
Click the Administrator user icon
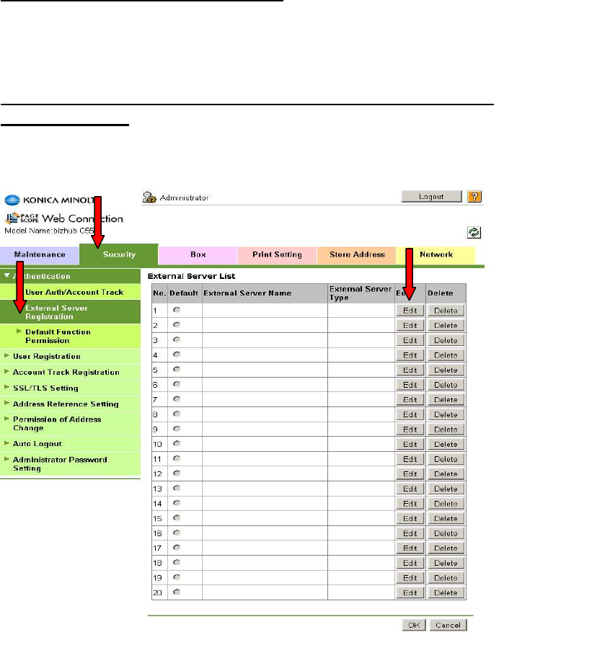pos(149,197)
